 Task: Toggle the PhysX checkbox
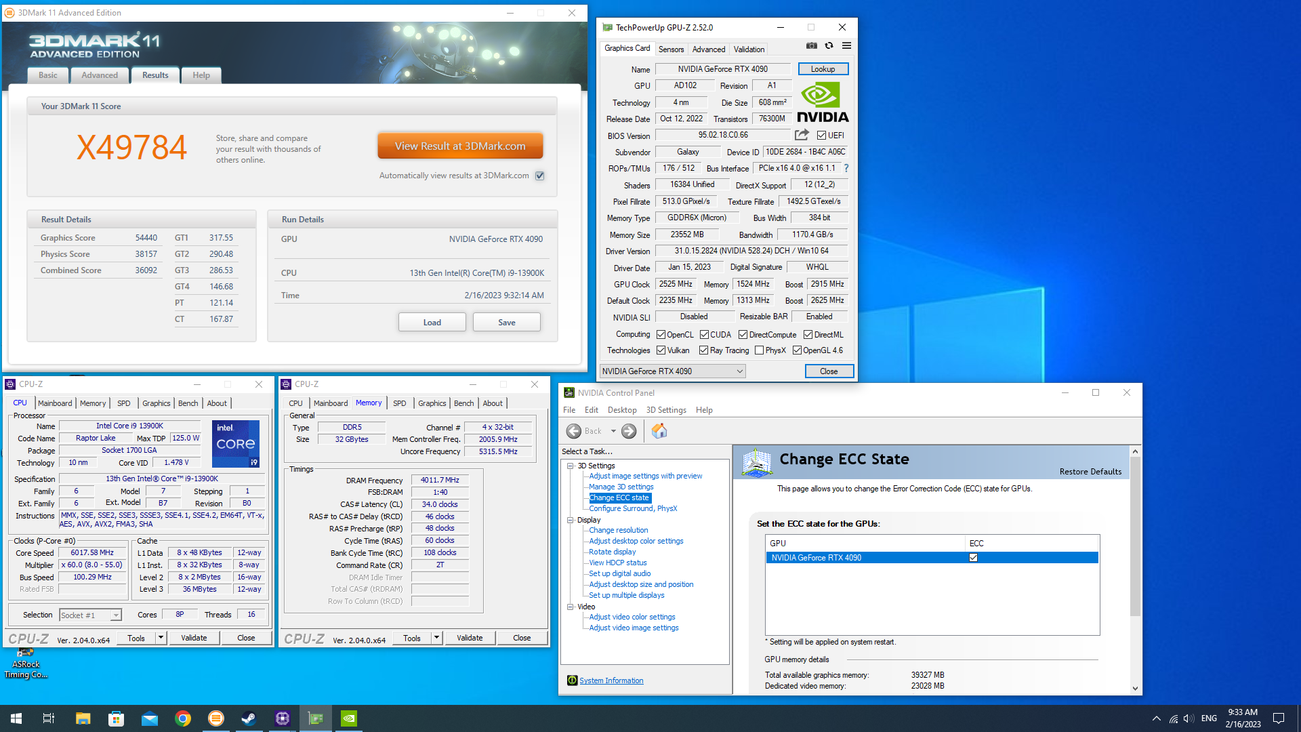point(759,350)
